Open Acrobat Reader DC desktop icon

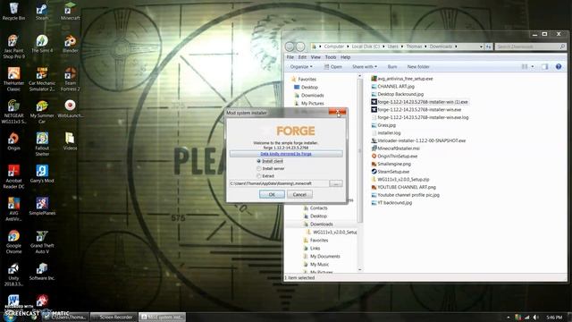tap(13, 176)
